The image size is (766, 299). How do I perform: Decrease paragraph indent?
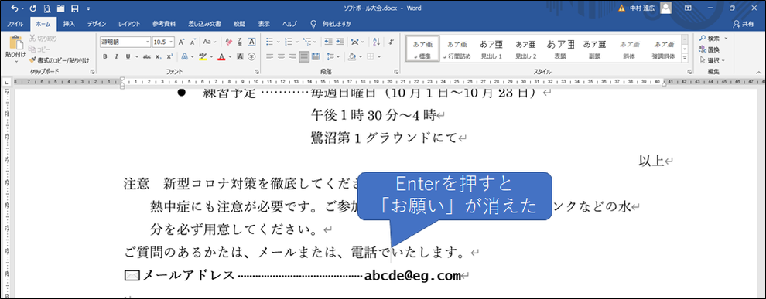click(x=327, y=42)
